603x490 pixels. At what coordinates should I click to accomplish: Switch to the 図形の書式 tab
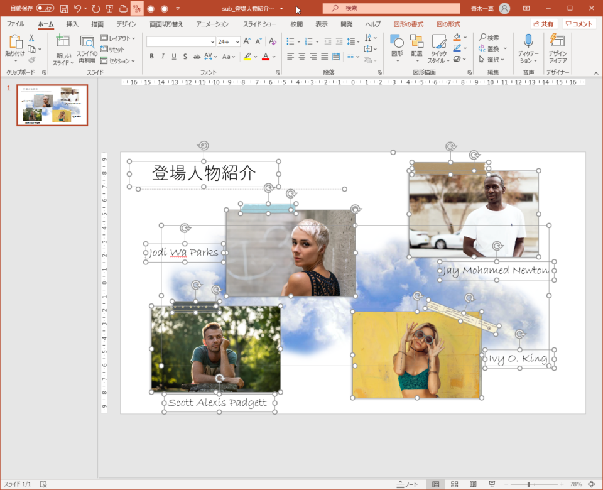[408, 24]
